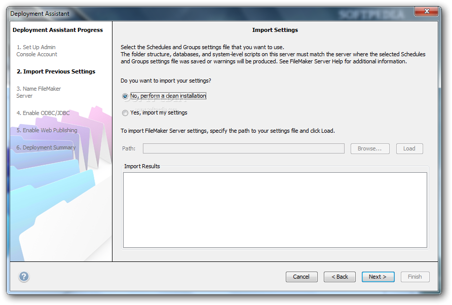Select step '3. Name FileMaker Server'
The width and height of the screenshot is (452, 305).
pyautogui.click(x=39, y=92)
